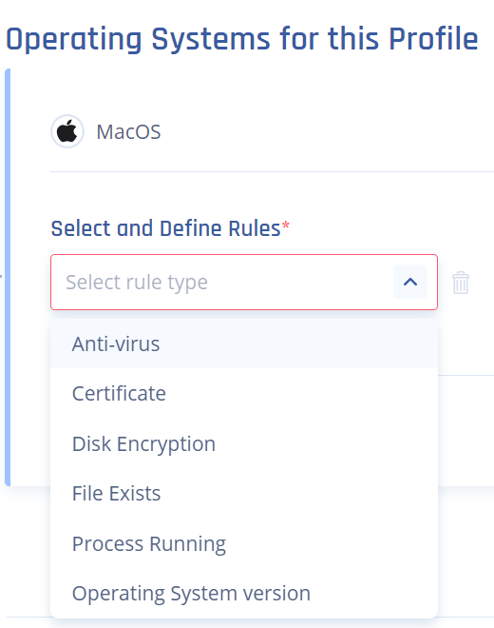Click the MacOS label
Viewport: 494px width, 628px height.
[128, 131]
